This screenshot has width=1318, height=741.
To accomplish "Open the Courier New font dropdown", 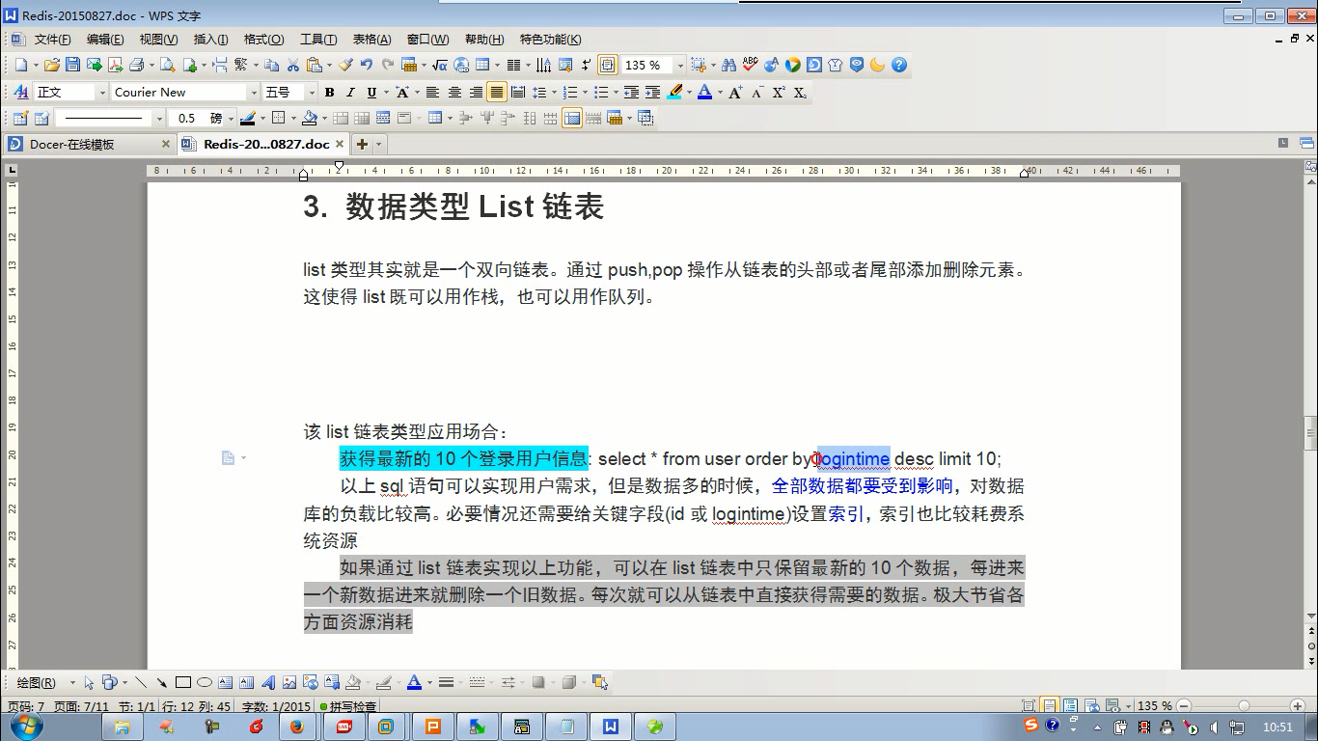I will tap(254, 93).
